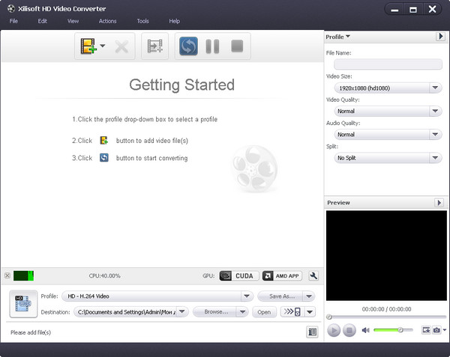The width and height of the screenshot is (450, 357).
Task: Click the Add video file icon
Action: (88, 46)
